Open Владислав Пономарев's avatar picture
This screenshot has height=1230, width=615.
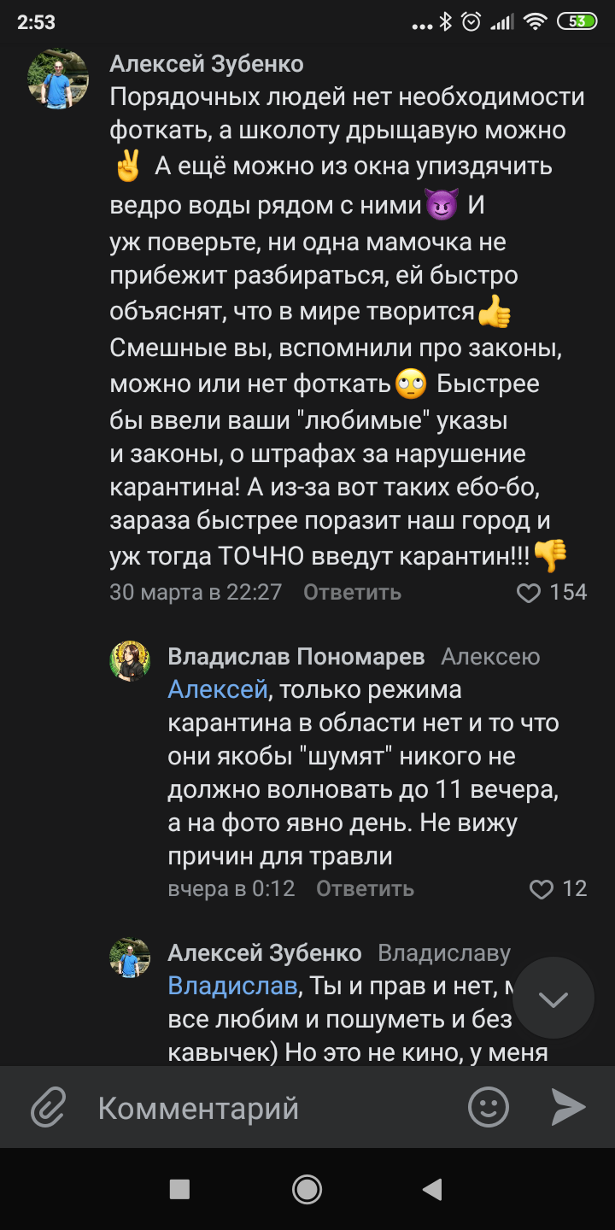pos(130,660)
